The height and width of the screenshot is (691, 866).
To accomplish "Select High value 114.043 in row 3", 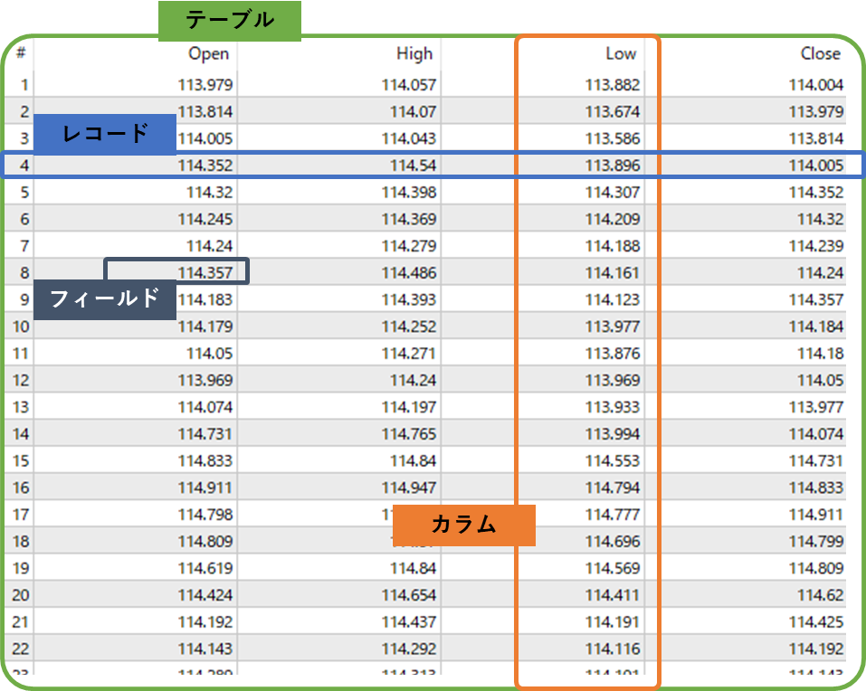I will point(409,138).
